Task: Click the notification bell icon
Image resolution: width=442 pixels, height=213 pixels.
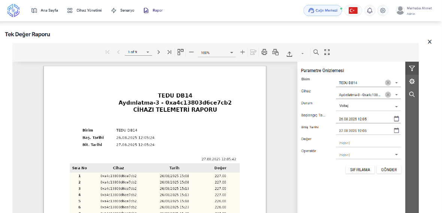Action: [370, 10]
